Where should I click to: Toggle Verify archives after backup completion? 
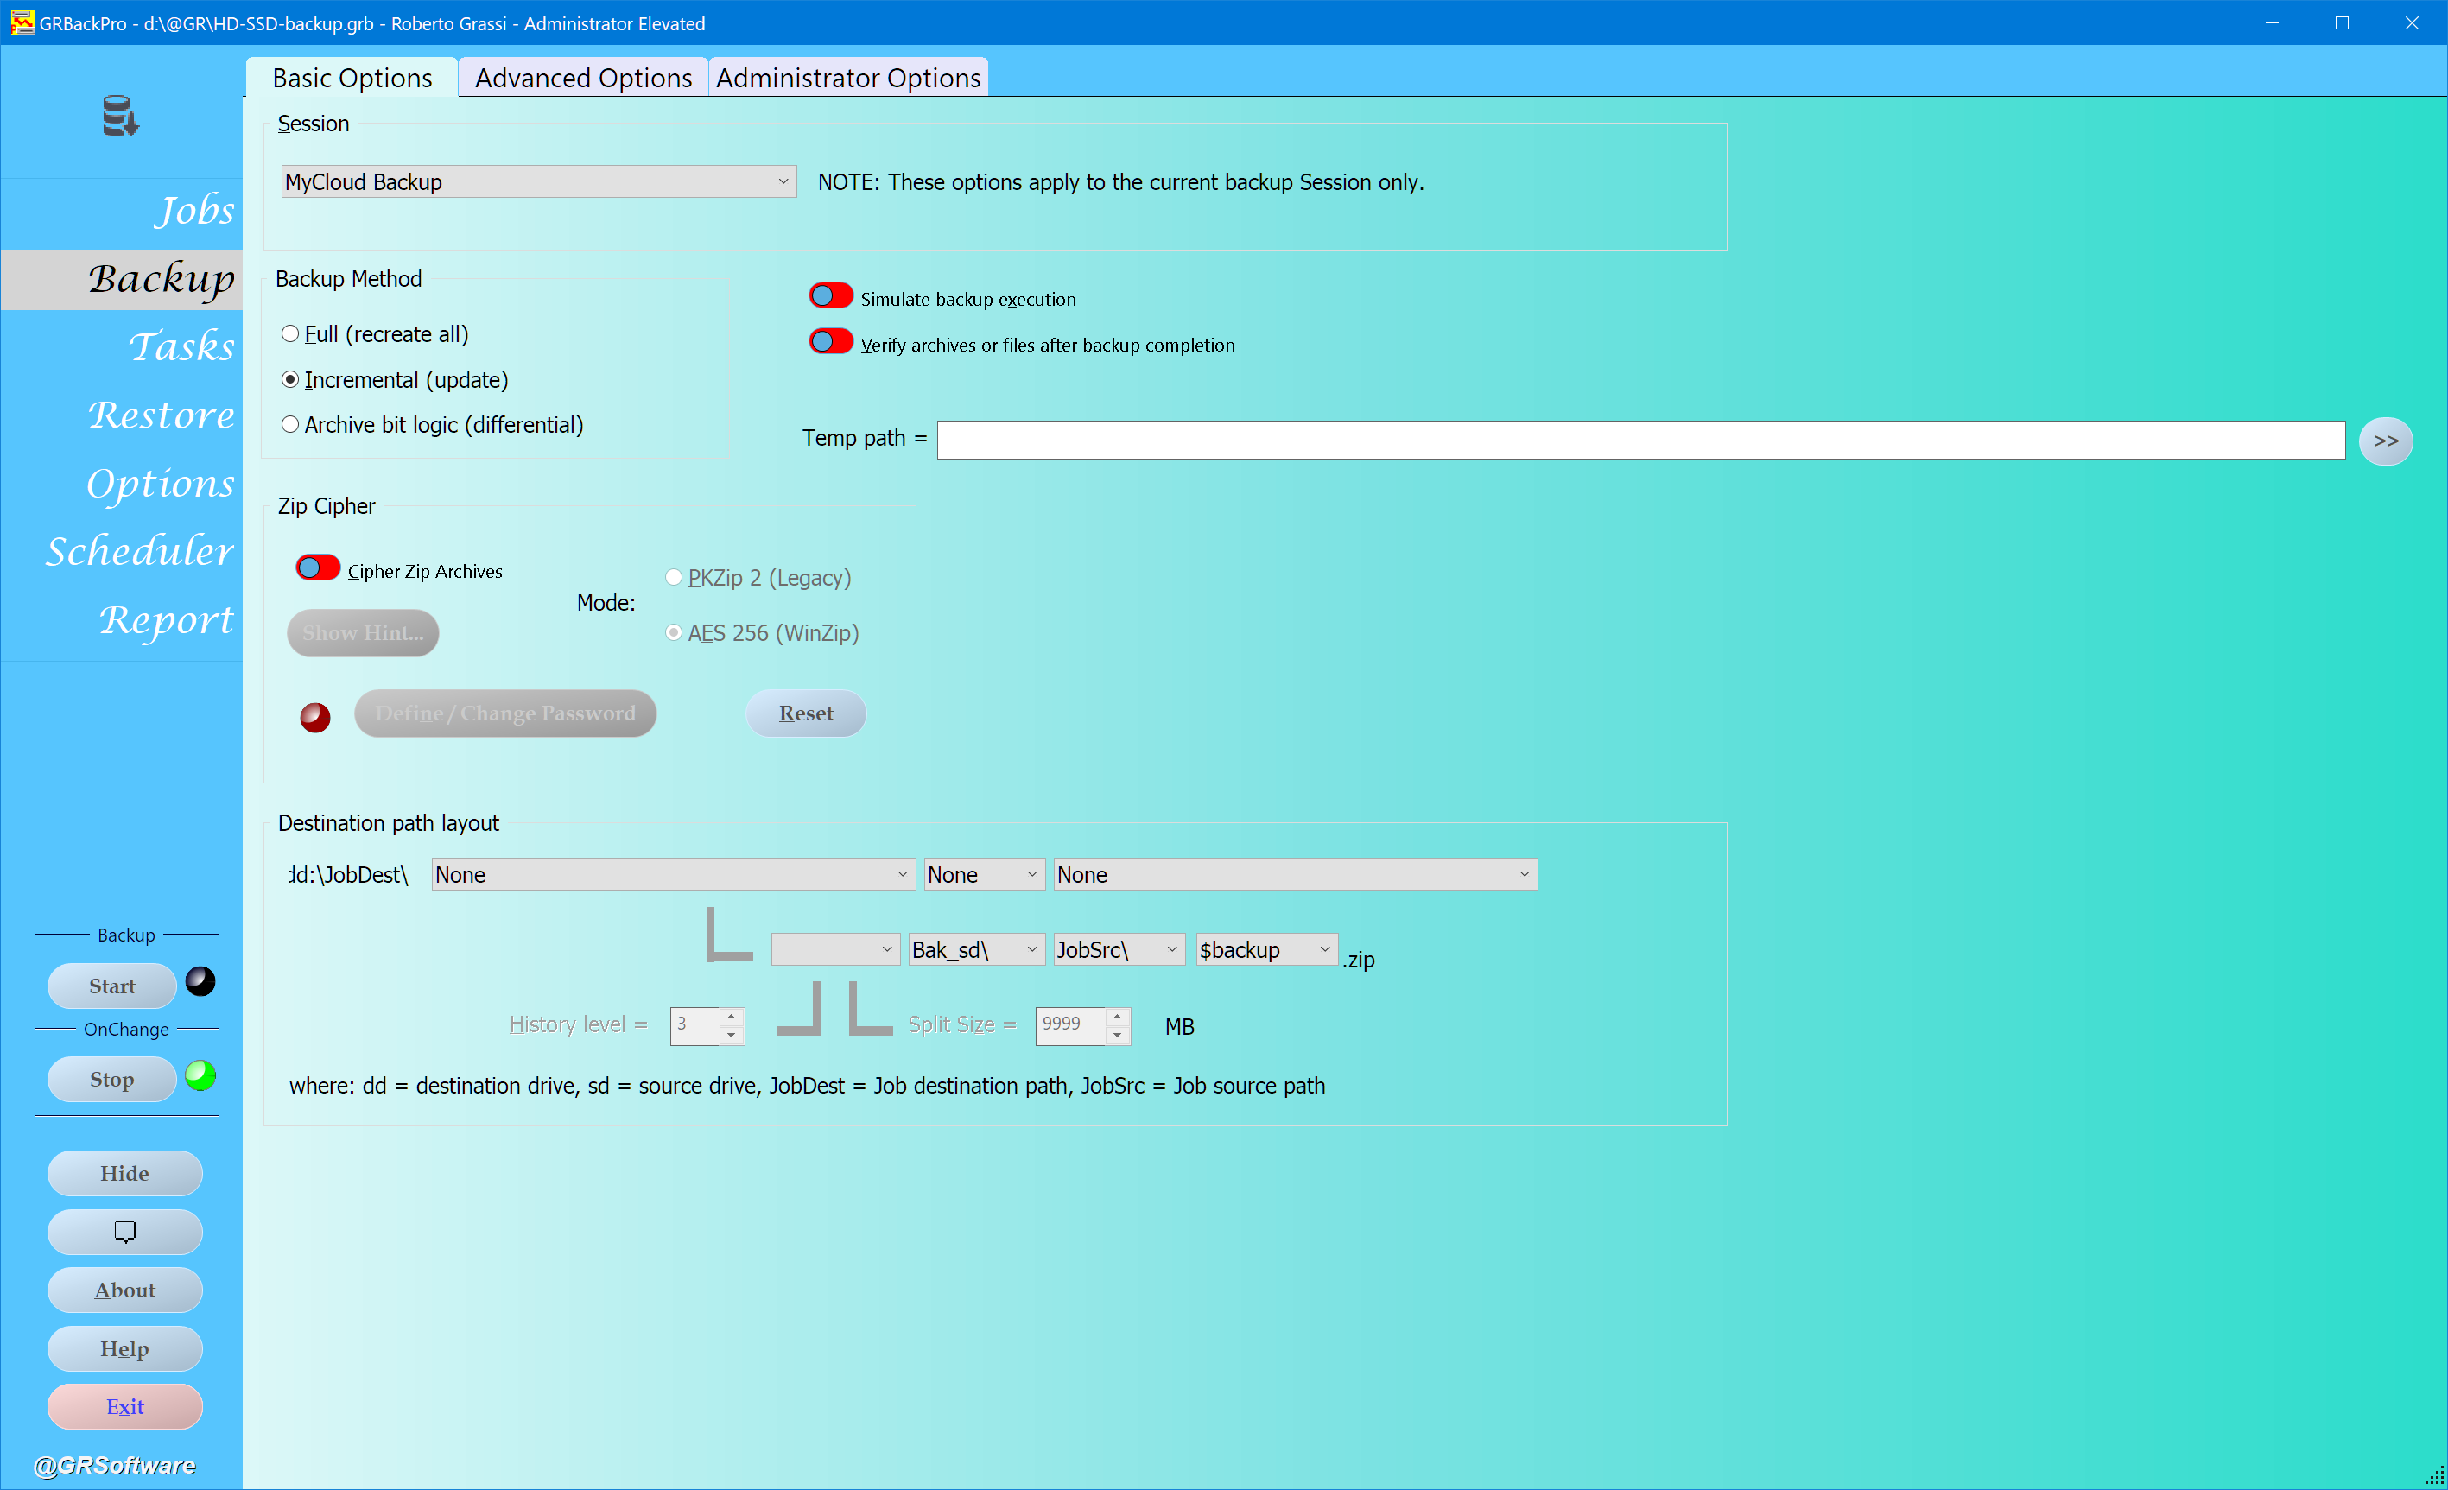pos(831,342)
